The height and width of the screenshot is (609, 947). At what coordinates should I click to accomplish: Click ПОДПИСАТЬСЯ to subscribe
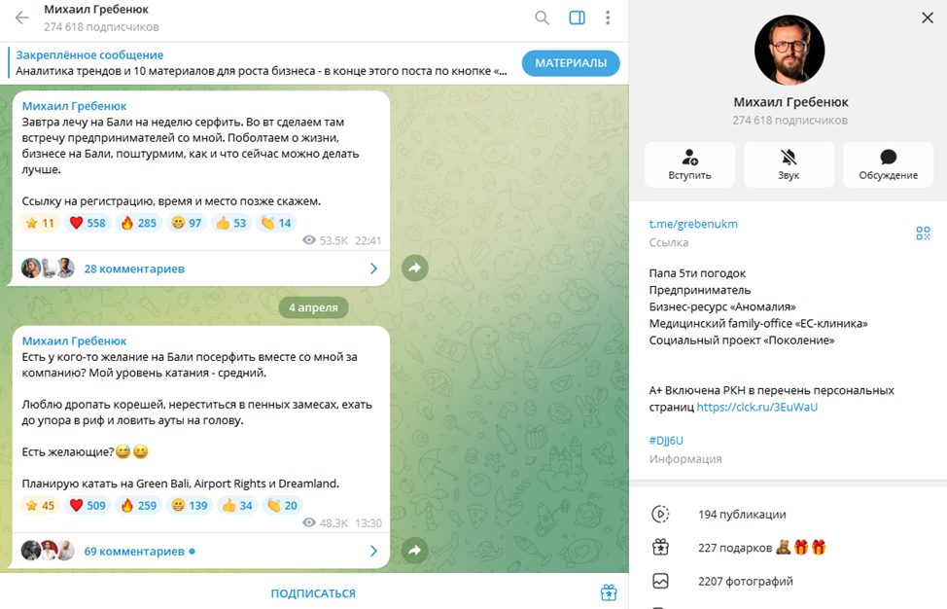click(313, 593)
